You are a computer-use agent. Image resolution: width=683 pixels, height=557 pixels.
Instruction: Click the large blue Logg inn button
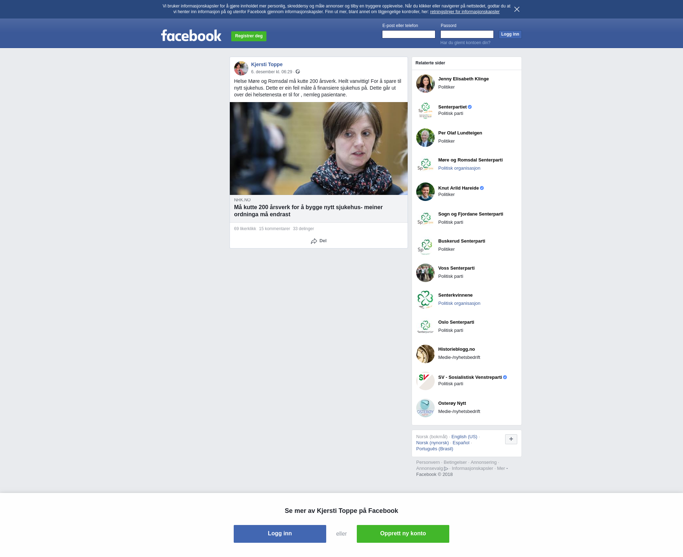280,534
